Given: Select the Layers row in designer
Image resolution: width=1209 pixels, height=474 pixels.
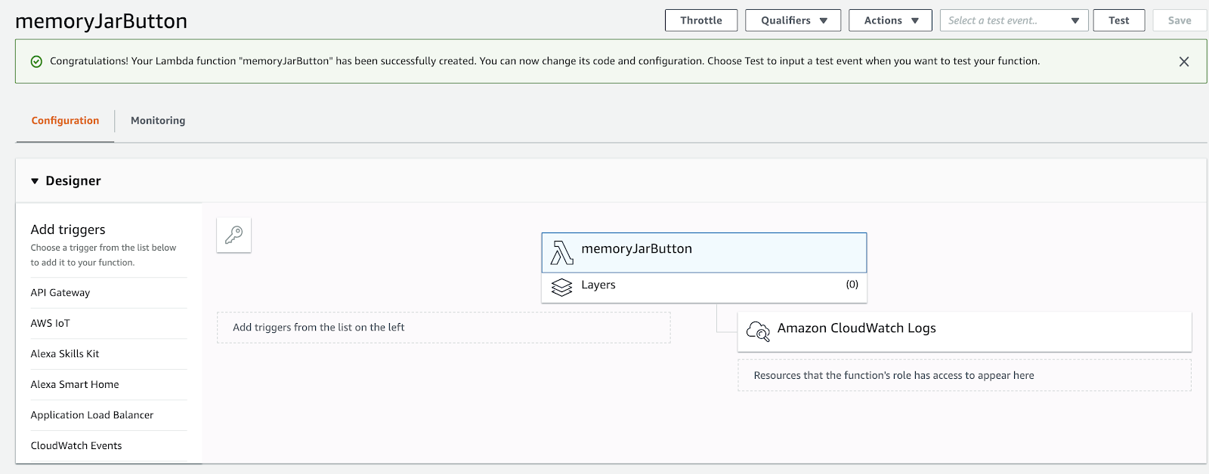Looking at the screenshot, I should pos(703,288).
